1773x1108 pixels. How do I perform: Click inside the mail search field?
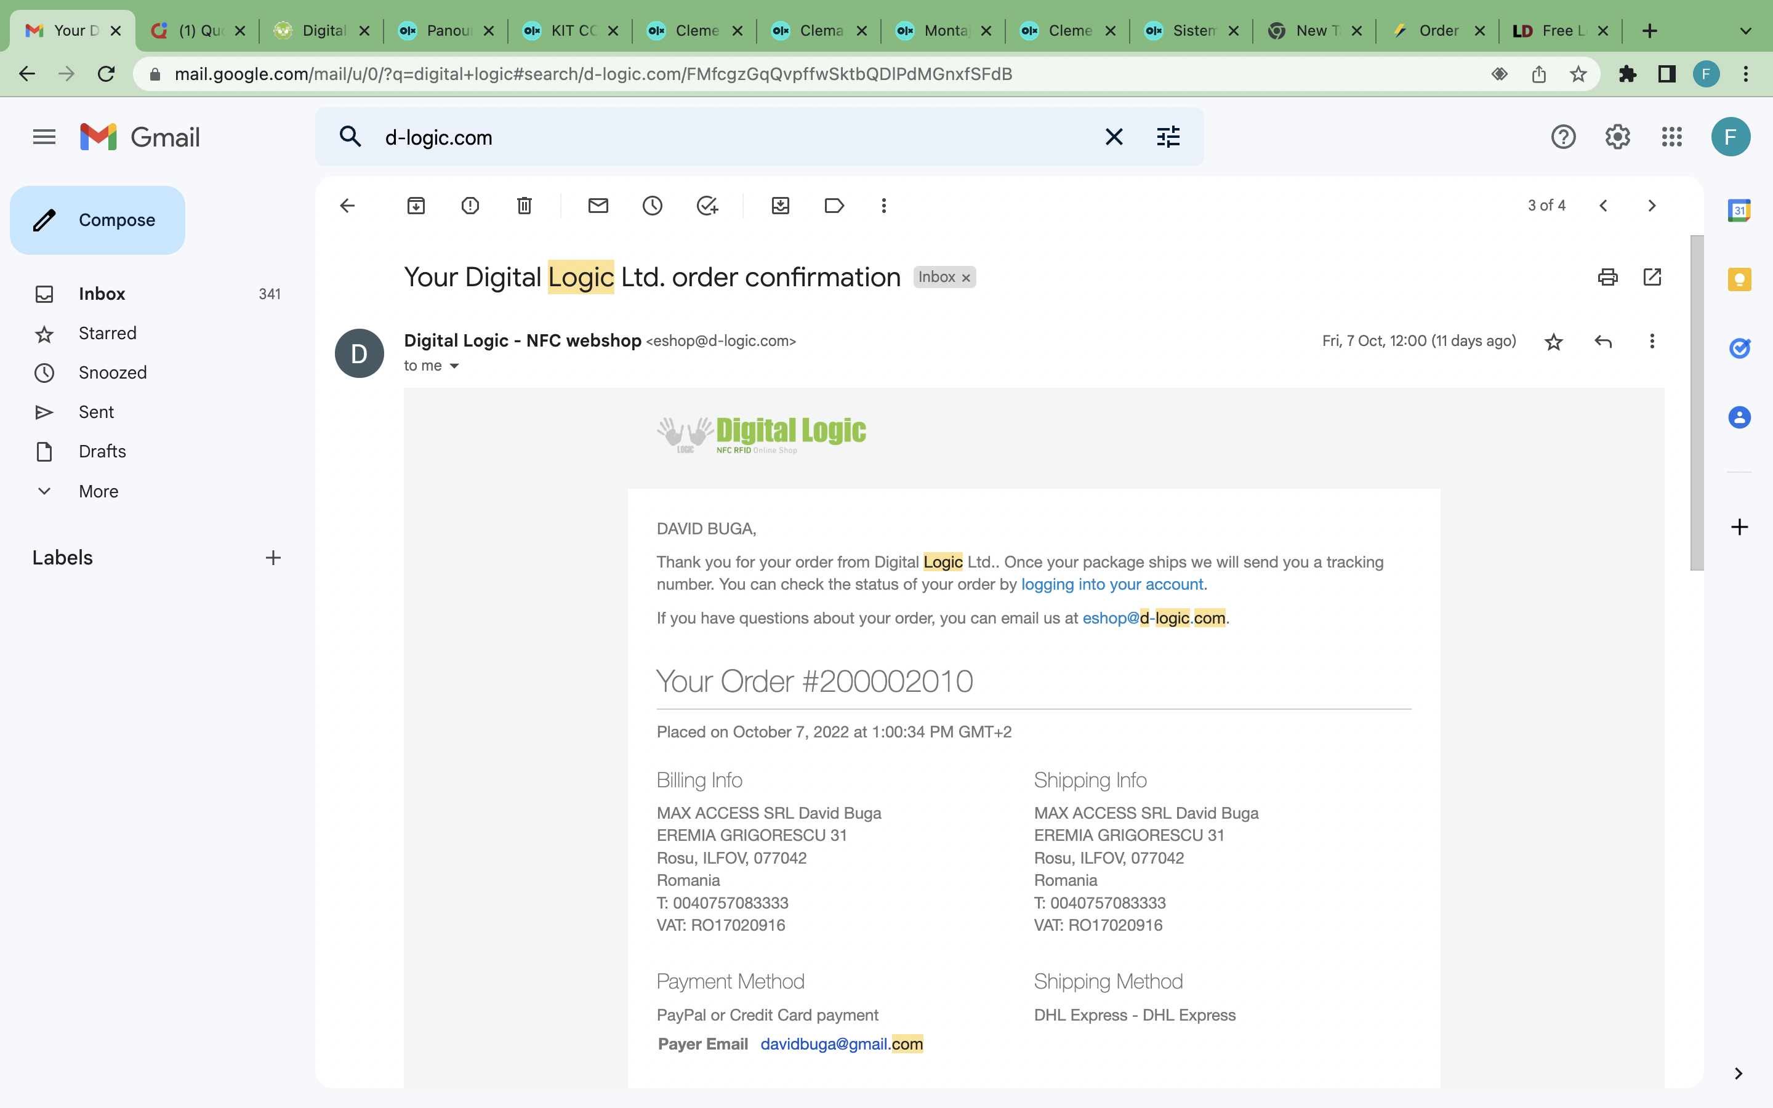[733, 137]
